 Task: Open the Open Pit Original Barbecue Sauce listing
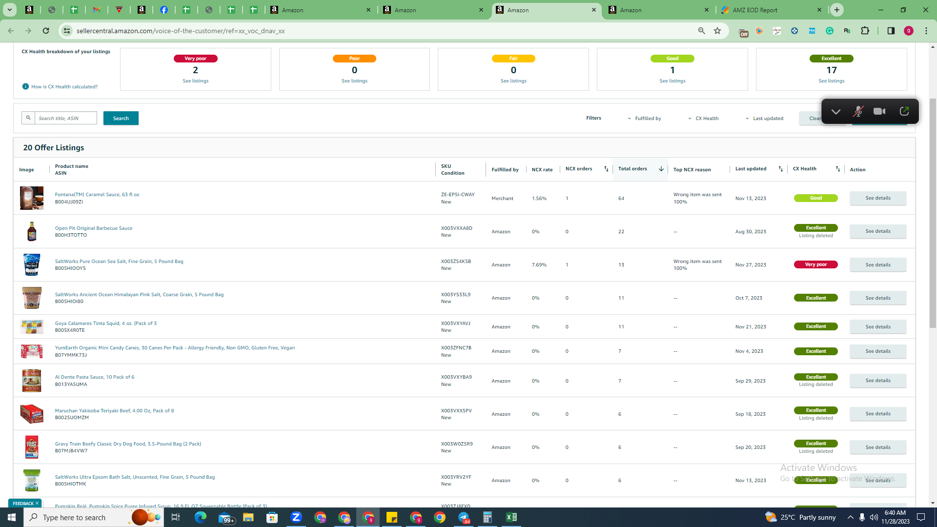[x=94, y=228]
